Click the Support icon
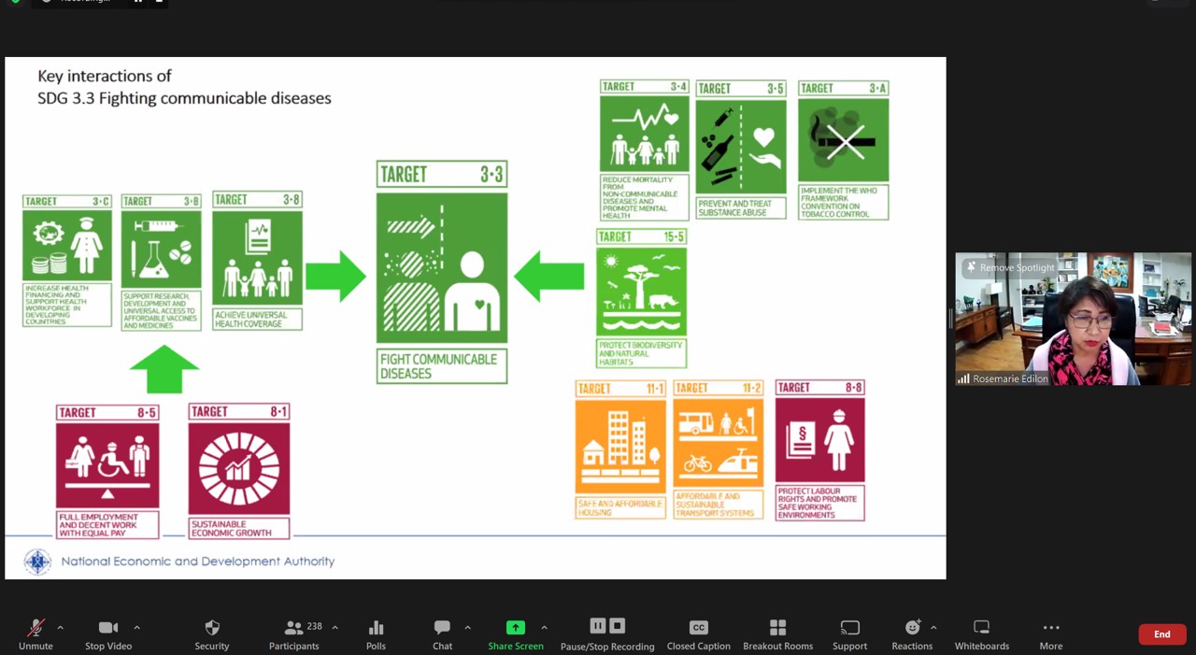 pyautogui.click(x=849, y=634)
